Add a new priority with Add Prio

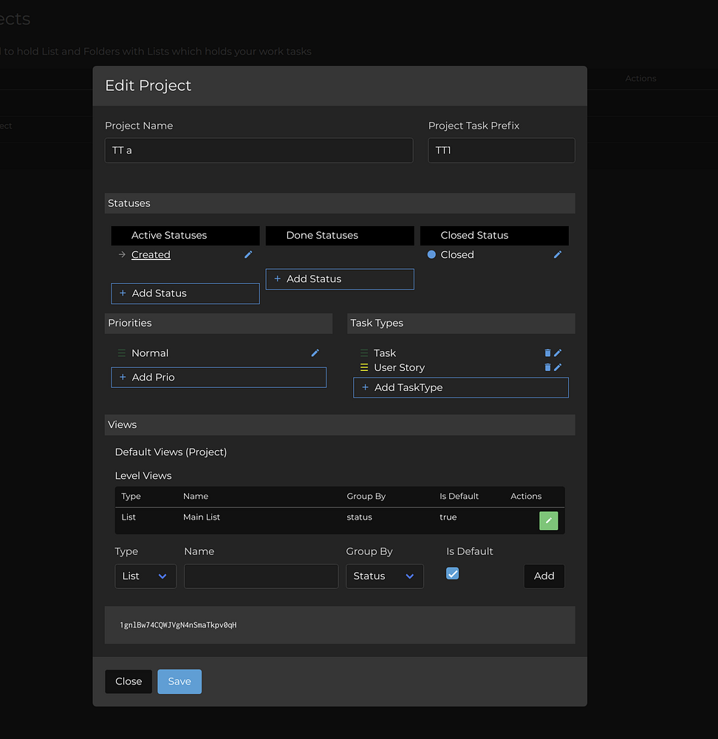click(219, 378)
